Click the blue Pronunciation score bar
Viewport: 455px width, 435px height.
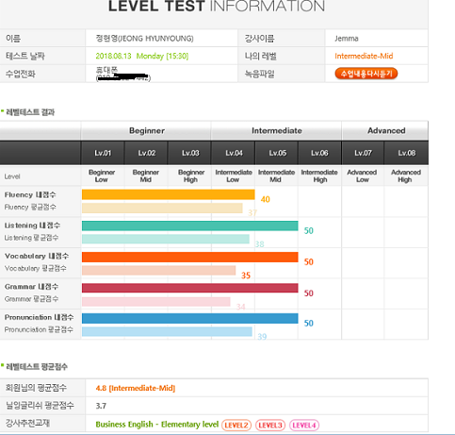[x=190, y=318]
